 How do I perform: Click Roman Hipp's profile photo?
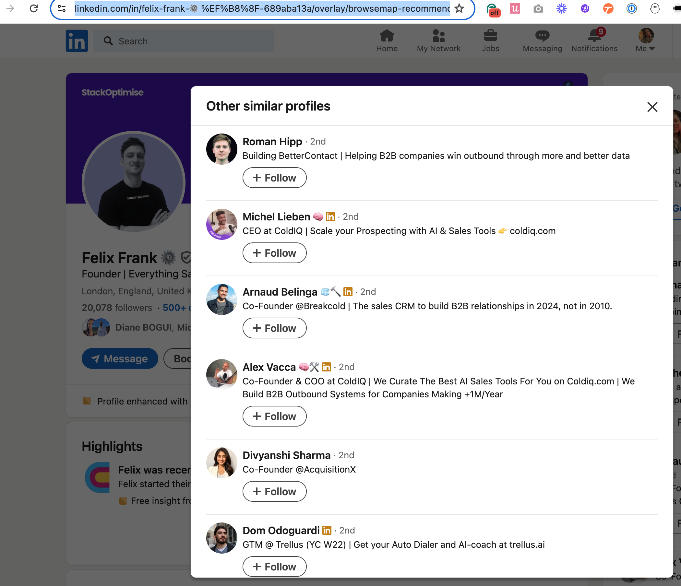[x=221, y=149]
